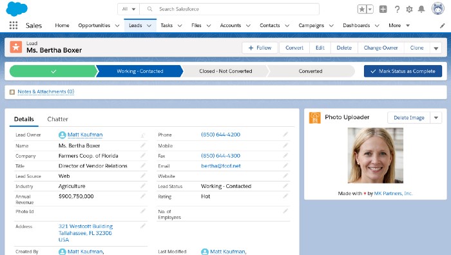Viewport: 451px width, 255px height.
Task: Open the Opportunities tab
Action: (94, 26)
